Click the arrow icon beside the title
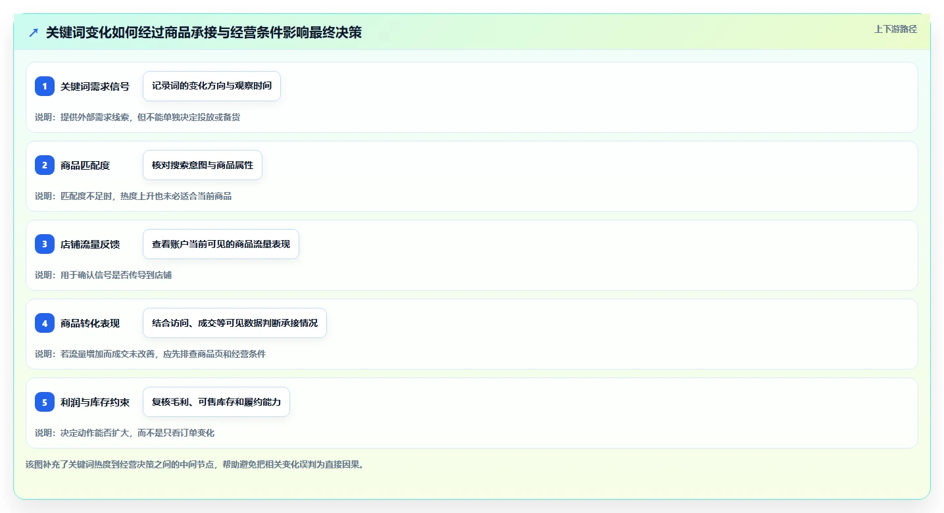 point(34,32)
